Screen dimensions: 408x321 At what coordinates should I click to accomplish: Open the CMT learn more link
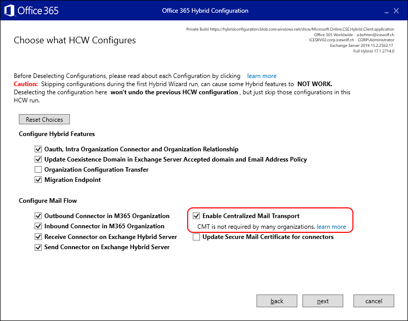[331, 227]
